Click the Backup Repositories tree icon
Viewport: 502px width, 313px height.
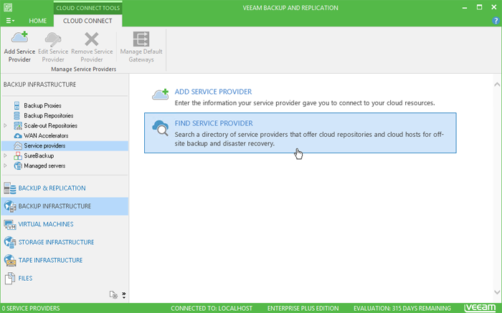coord(17,115)
